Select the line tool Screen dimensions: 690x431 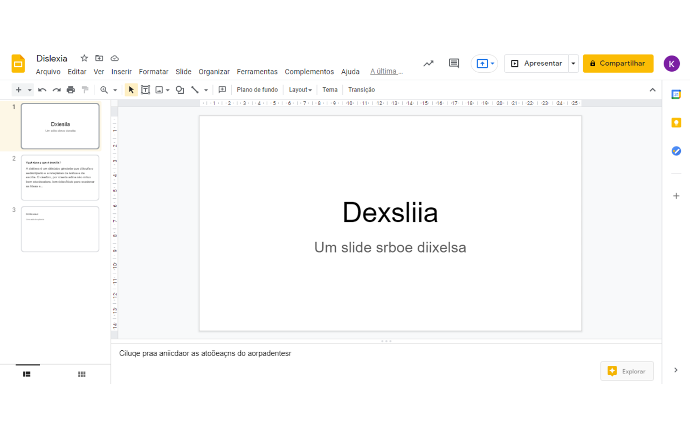coord(195,90)
